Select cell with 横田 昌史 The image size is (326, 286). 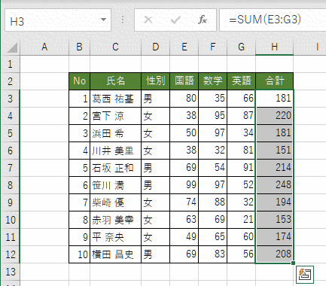pyautogui.click(x=115, y=254)
